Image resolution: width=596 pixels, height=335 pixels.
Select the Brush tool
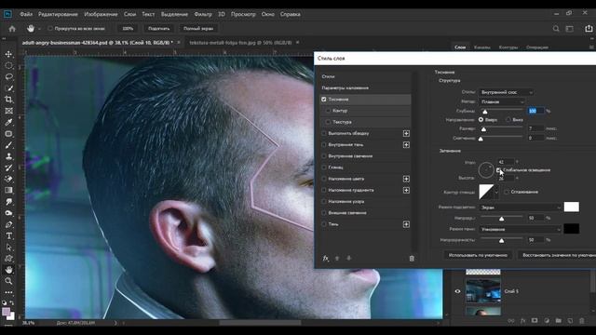(8, 145)
